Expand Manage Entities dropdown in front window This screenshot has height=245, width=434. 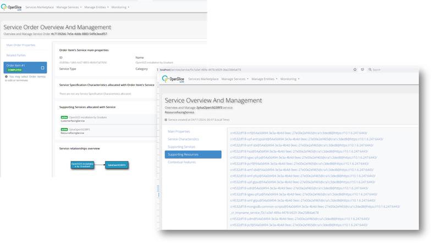coord(264,79)
